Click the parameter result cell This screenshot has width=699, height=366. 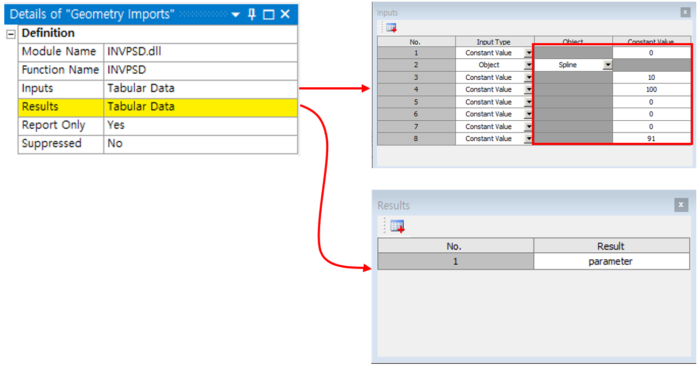[x=611, y=261]
